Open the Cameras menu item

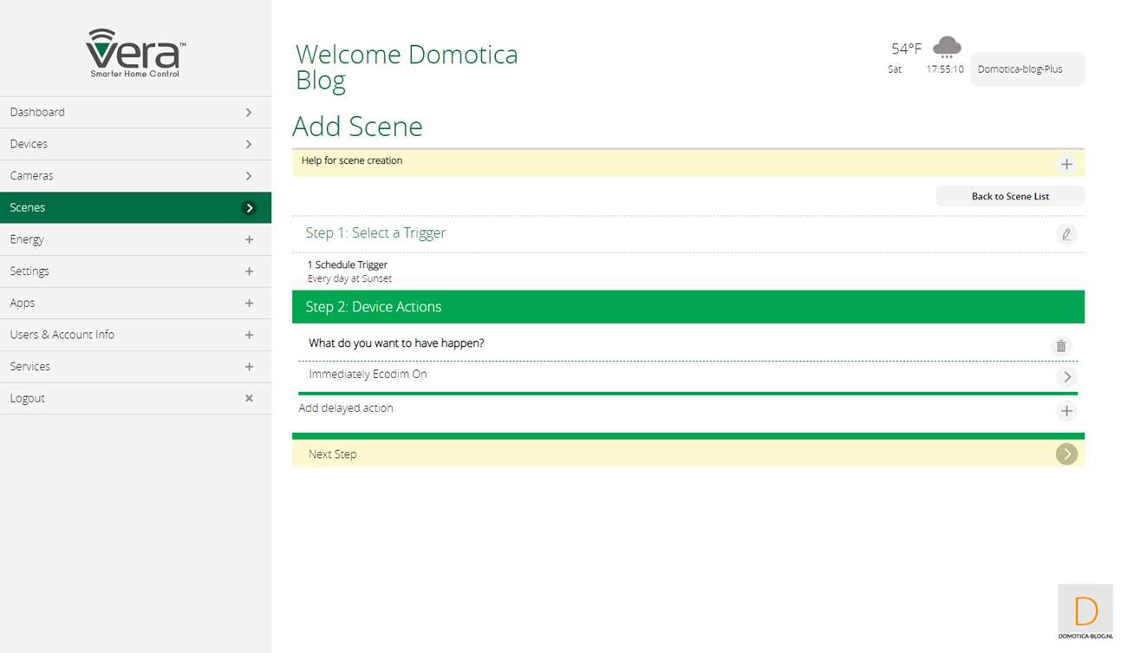[135, 175]
